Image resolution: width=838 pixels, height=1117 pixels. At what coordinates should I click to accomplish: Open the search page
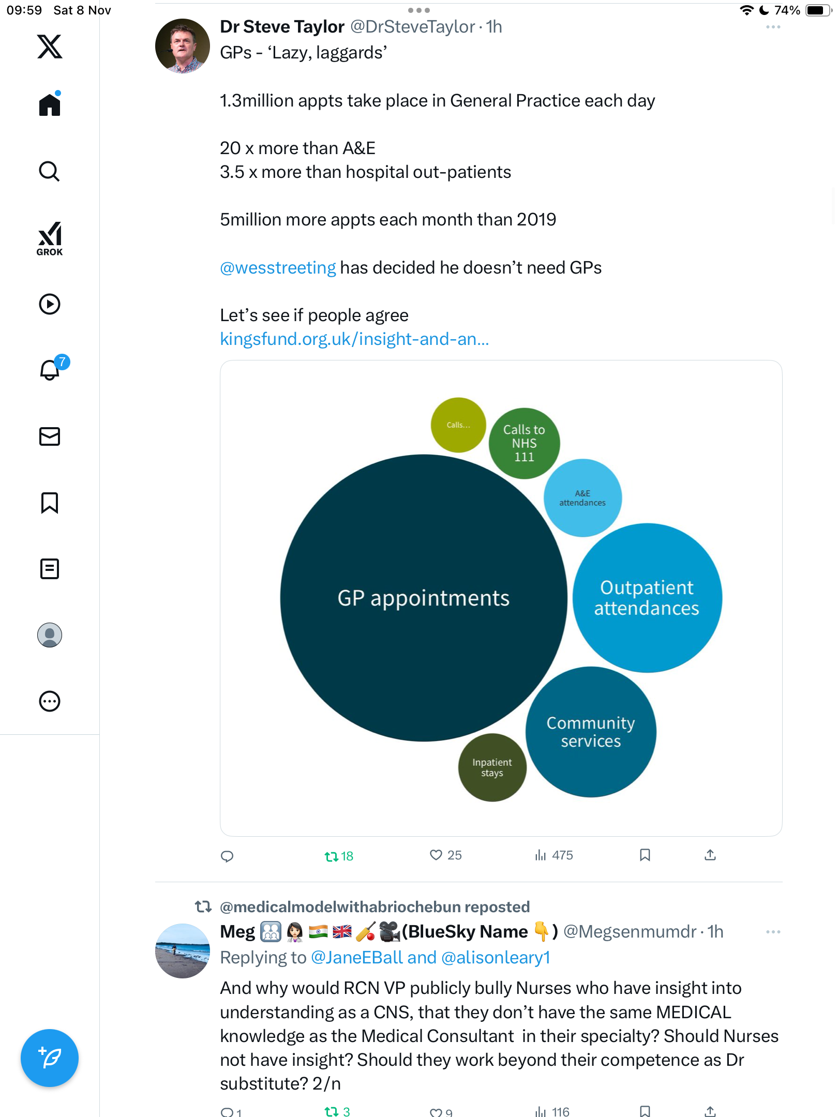(50, 171)
